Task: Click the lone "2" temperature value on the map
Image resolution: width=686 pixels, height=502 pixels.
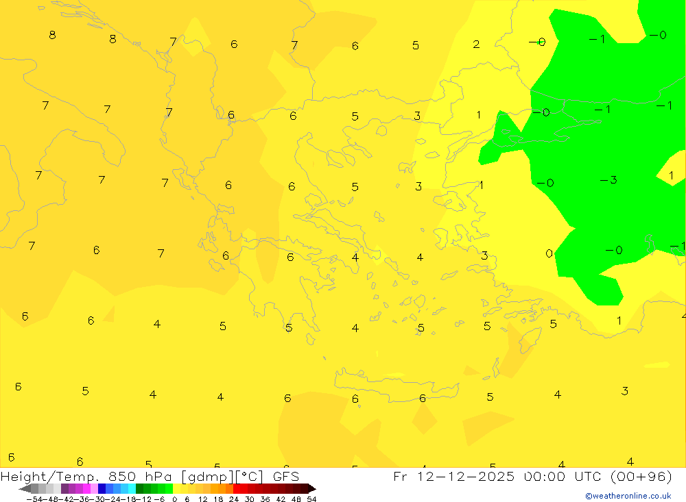Action: point(476,44)
